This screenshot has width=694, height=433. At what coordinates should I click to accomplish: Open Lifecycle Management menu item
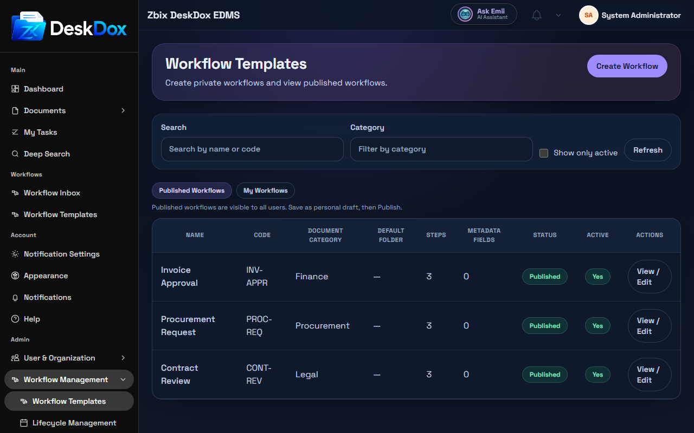point(69,423)
